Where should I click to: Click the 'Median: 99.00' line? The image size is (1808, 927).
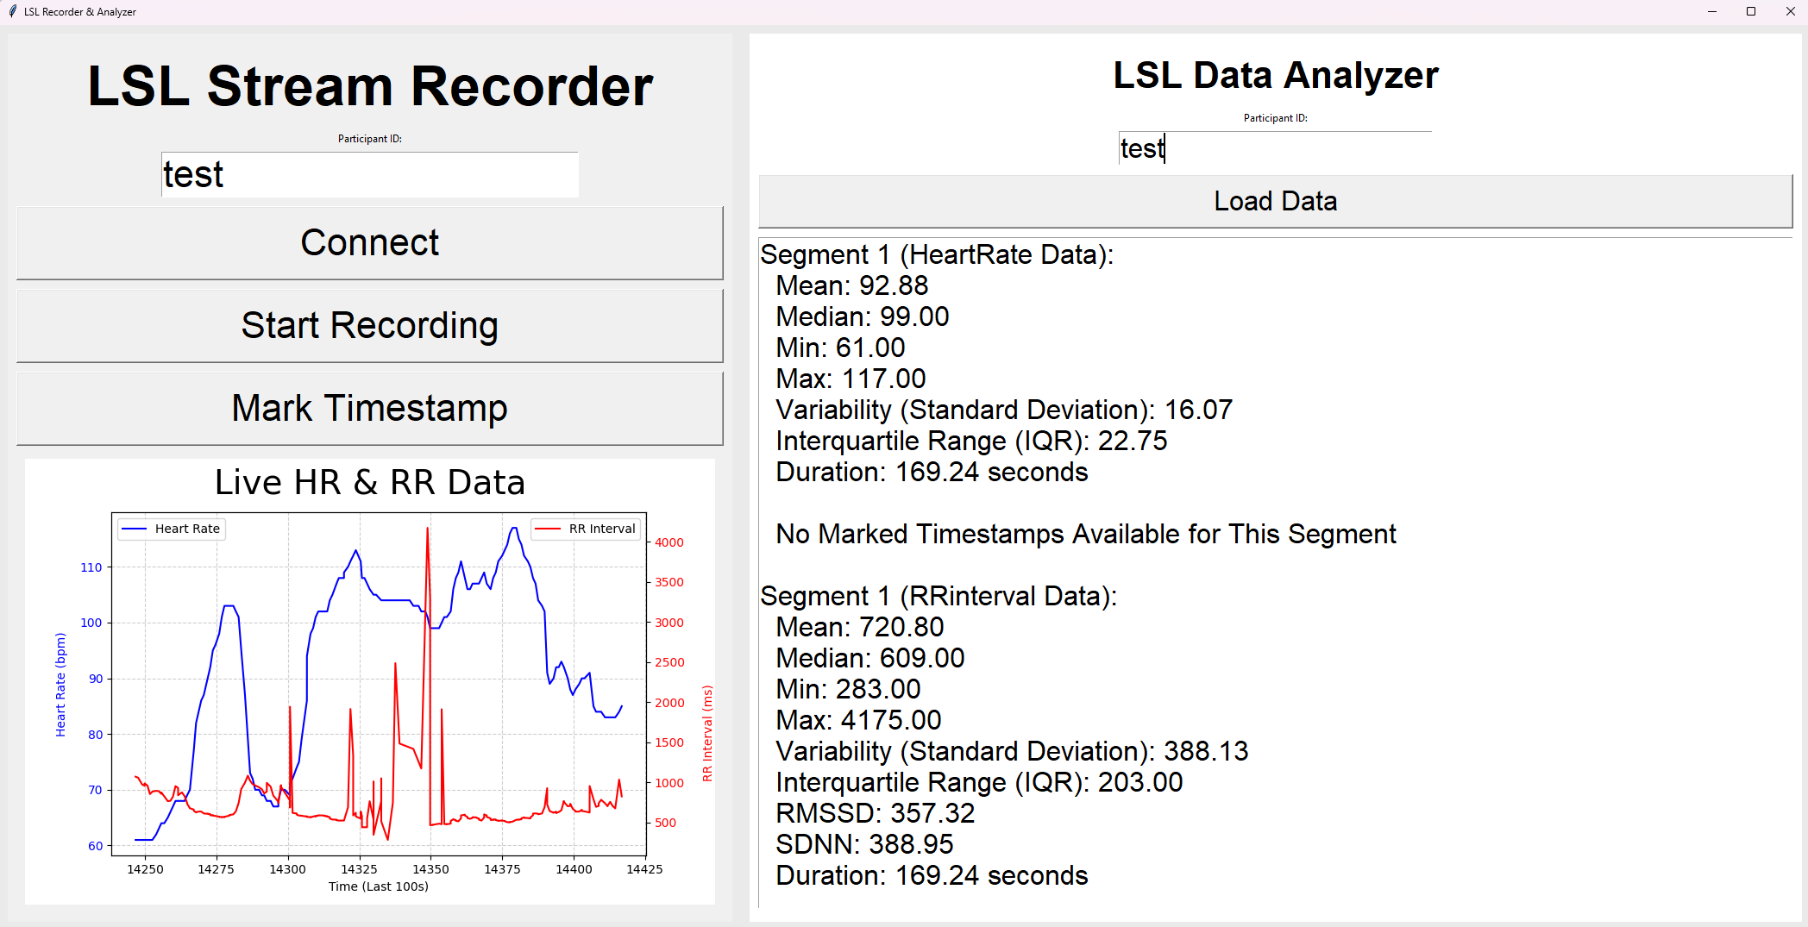click(863, 316)
